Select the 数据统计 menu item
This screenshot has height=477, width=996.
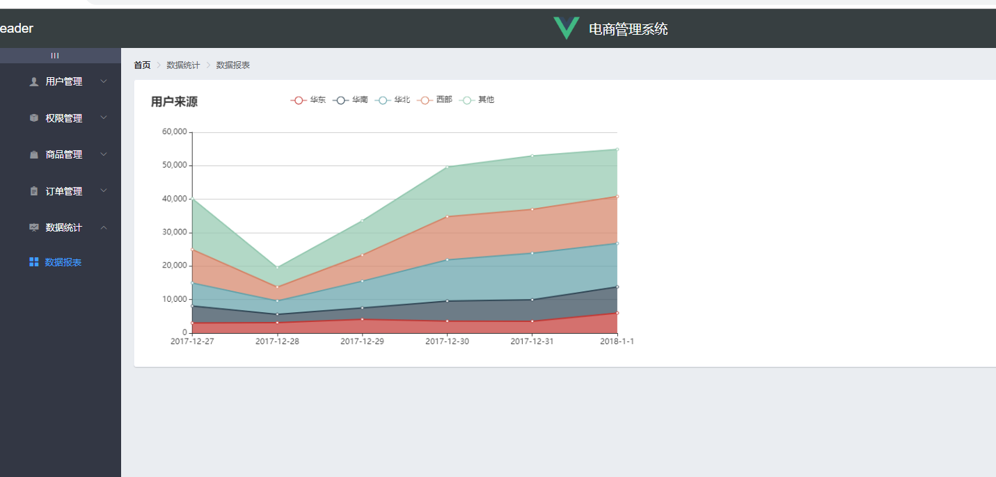61,227
